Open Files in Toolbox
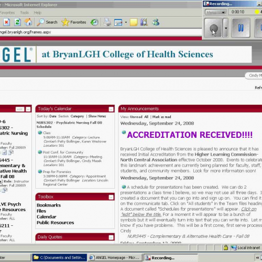 tap(41, 211)
